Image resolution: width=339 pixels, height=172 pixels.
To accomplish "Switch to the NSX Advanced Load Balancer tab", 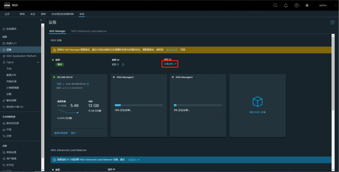I will tap(89, 31).
